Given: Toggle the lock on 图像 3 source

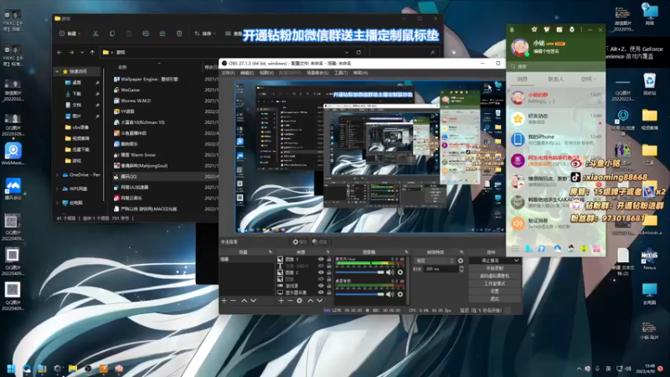Looking at the screenshot, I should (328, 259).
